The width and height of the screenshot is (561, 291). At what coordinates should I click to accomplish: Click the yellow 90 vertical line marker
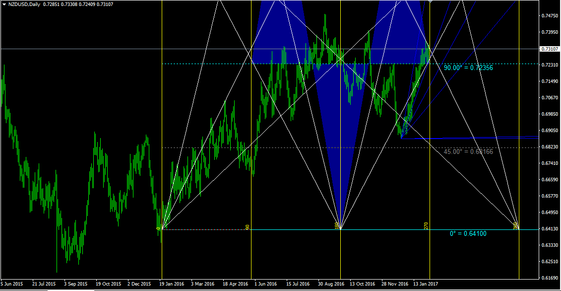tap(248, 227)
